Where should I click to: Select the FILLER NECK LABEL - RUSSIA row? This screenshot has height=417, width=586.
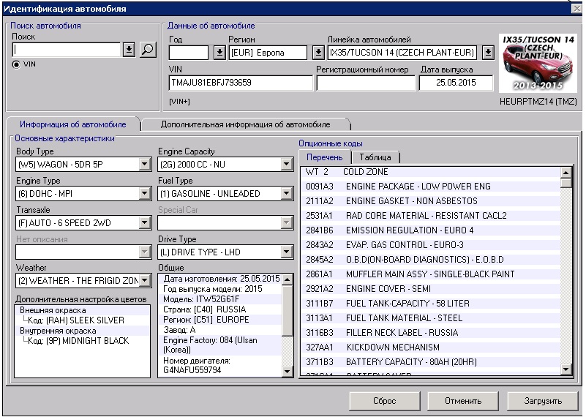click(x=430, y=333)
